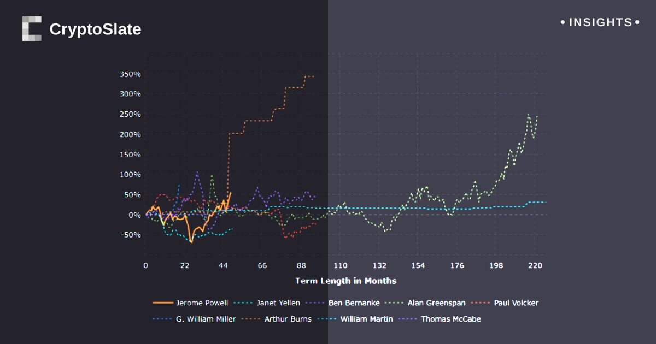Click the -50% y-axis tick label

click(x=130, y=235)
